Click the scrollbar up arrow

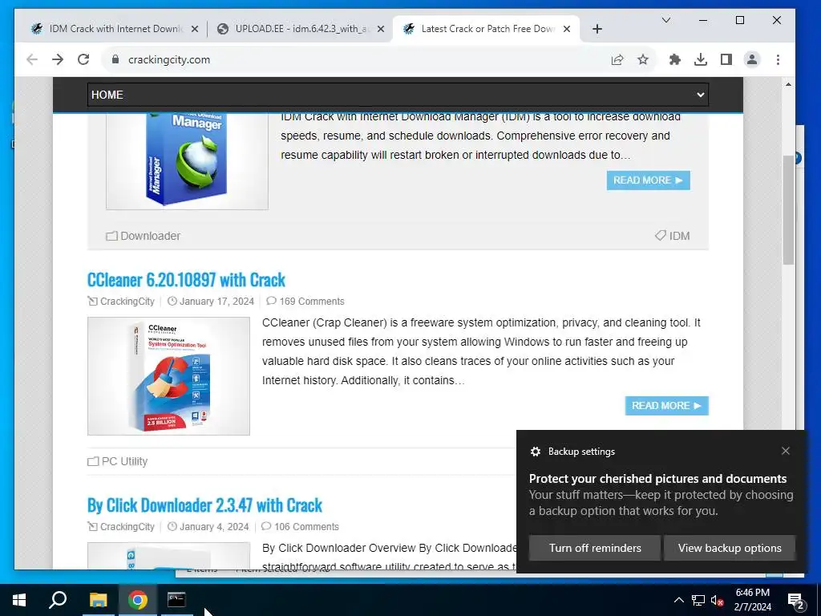coord(789,84)
